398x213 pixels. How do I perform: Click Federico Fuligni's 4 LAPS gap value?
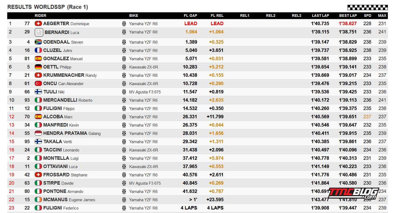(189, 208)
